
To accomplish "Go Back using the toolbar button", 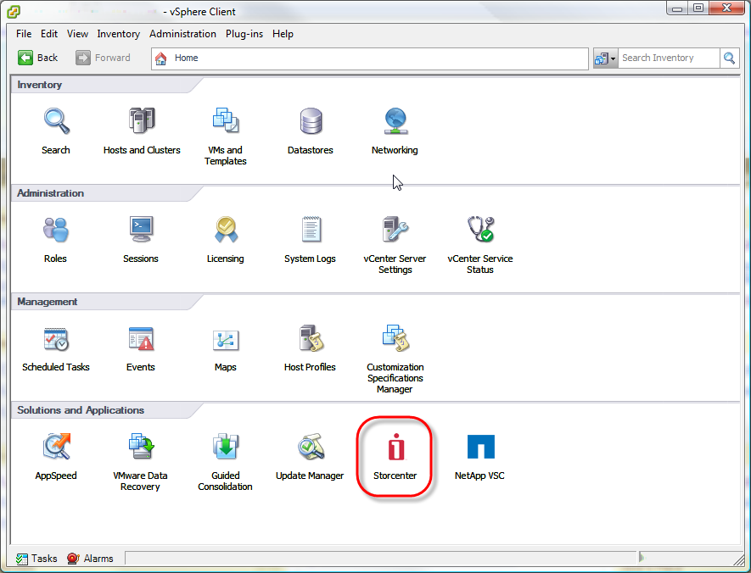I will coord(38,58).
